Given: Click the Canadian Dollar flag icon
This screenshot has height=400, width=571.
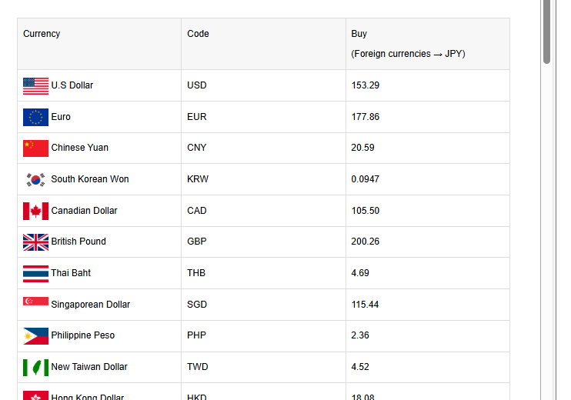Looking at the screenshot, I should click(35, 211).
